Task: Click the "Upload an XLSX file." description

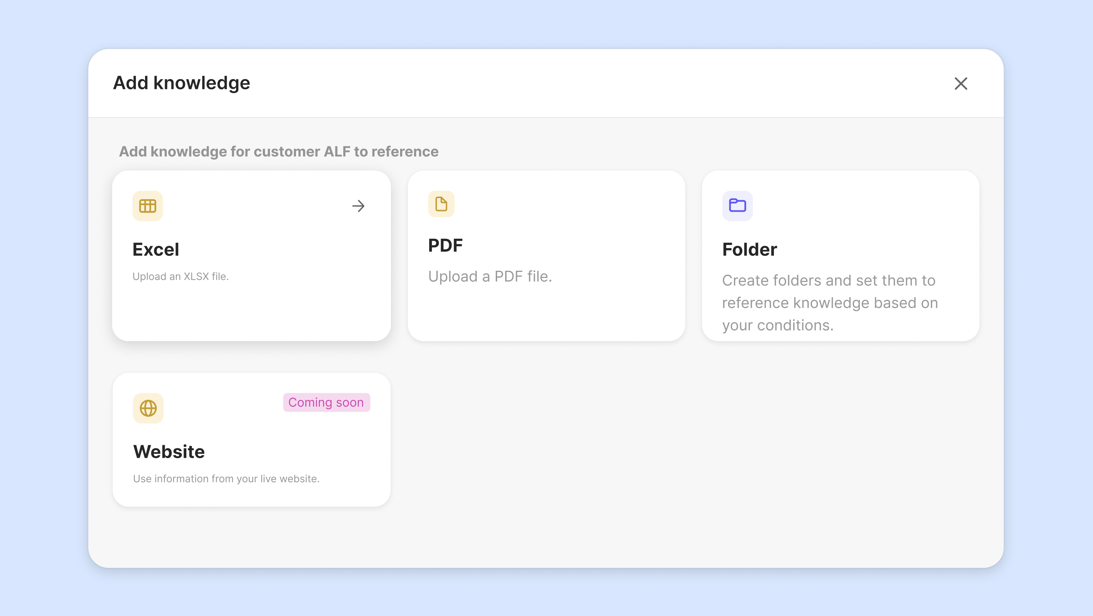Action: point(180,276)
